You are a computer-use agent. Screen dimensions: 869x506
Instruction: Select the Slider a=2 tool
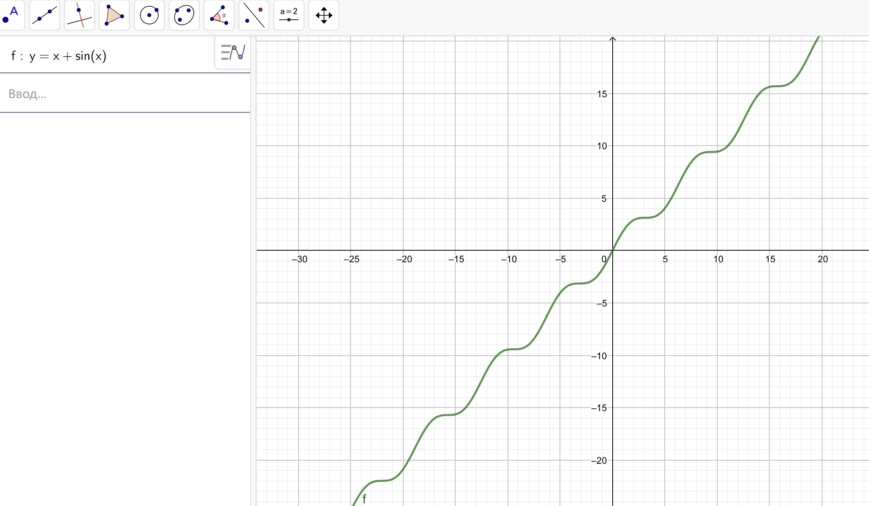[289, 15]
